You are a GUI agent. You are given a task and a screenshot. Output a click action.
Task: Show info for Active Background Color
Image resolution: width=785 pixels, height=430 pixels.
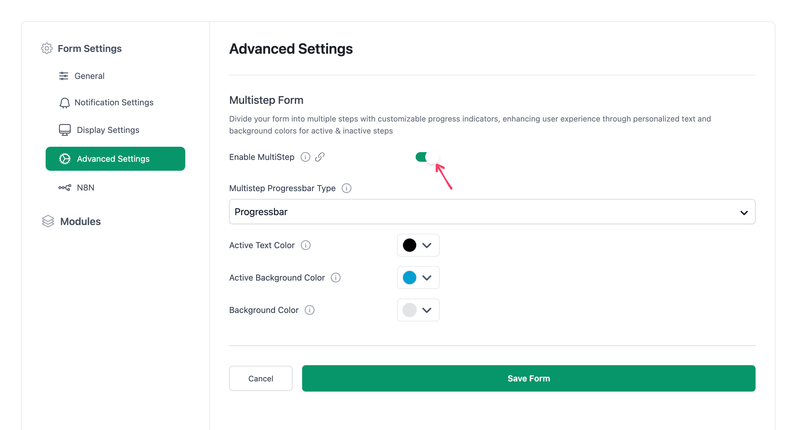(335, 278)
